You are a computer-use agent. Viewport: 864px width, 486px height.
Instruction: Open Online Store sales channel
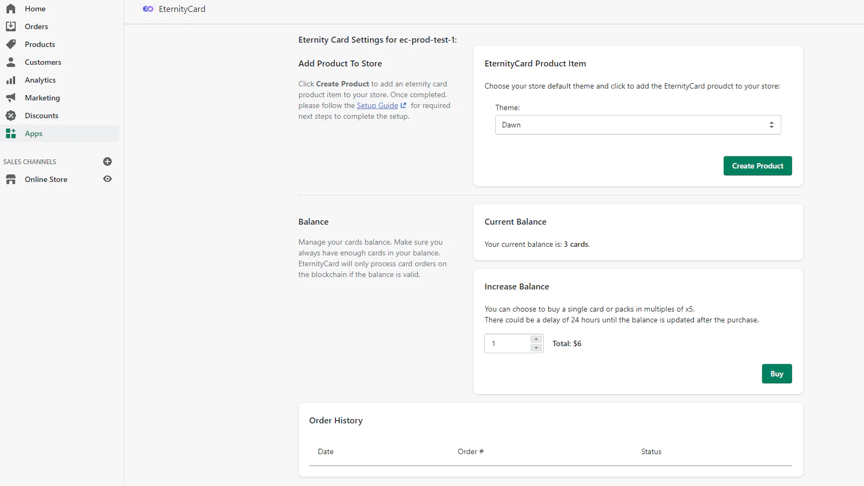(46, 179)
